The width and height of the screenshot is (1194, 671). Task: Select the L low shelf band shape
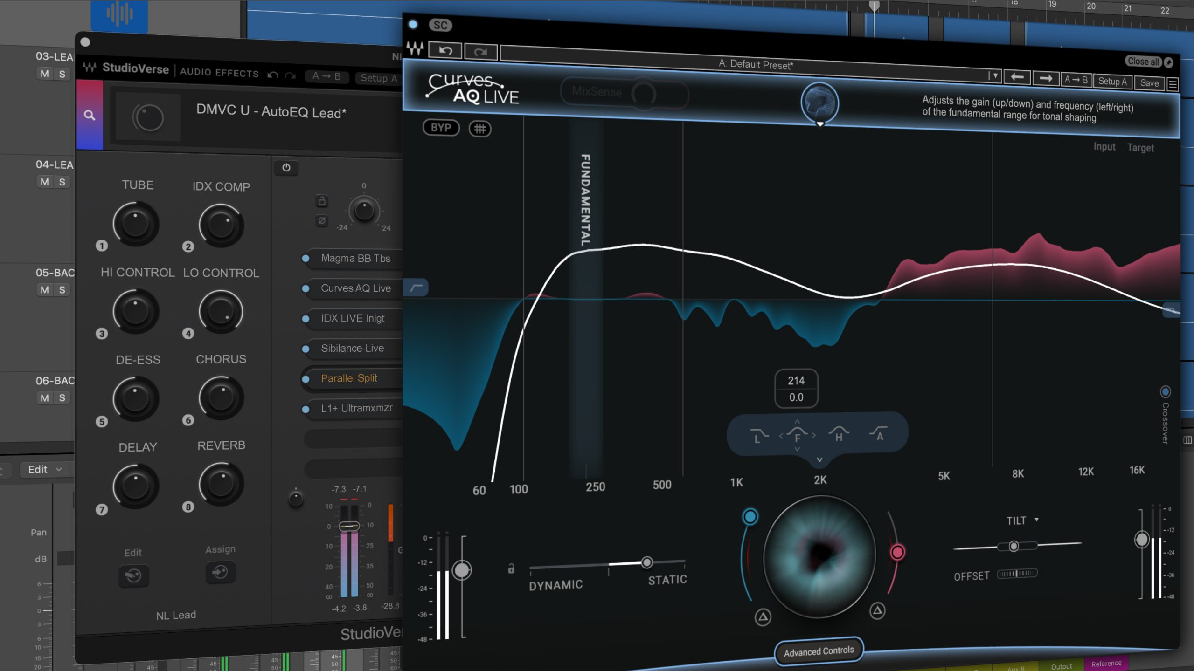pos(759,436)
